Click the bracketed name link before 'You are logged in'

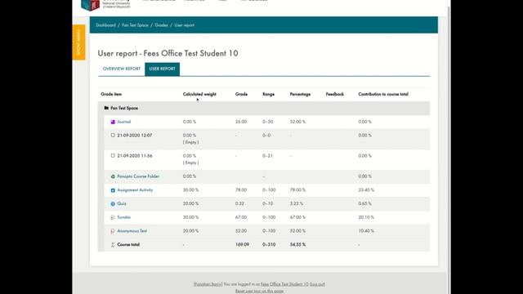click(x=208, y=284)
